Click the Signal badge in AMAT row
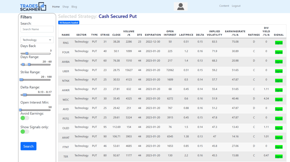The width and height of the screenshot is (290, 162). [279, 138]
